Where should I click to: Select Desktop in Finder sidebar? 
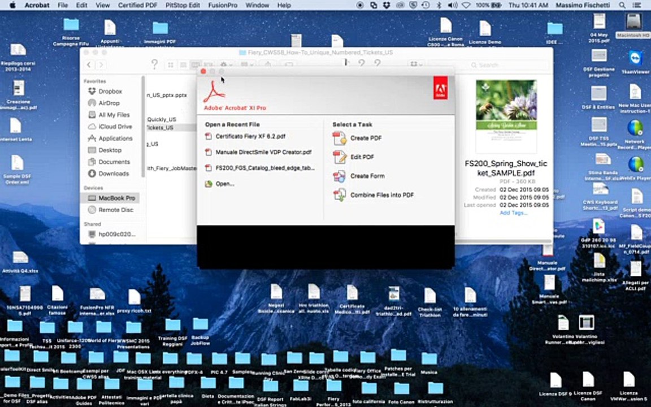pyautogui.click(x=110, y=150)
